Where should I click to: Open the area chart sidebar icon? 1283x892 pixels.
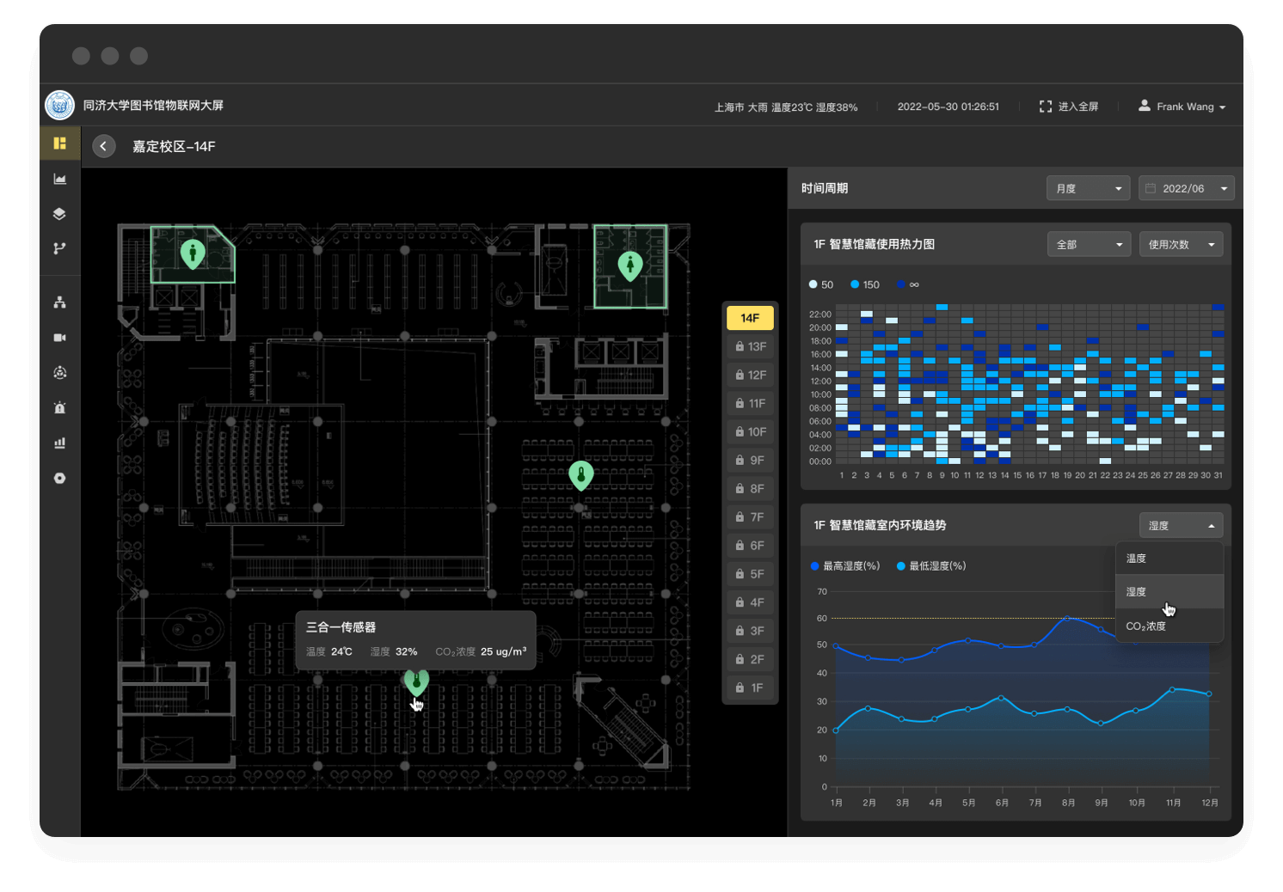coord(59,179)
